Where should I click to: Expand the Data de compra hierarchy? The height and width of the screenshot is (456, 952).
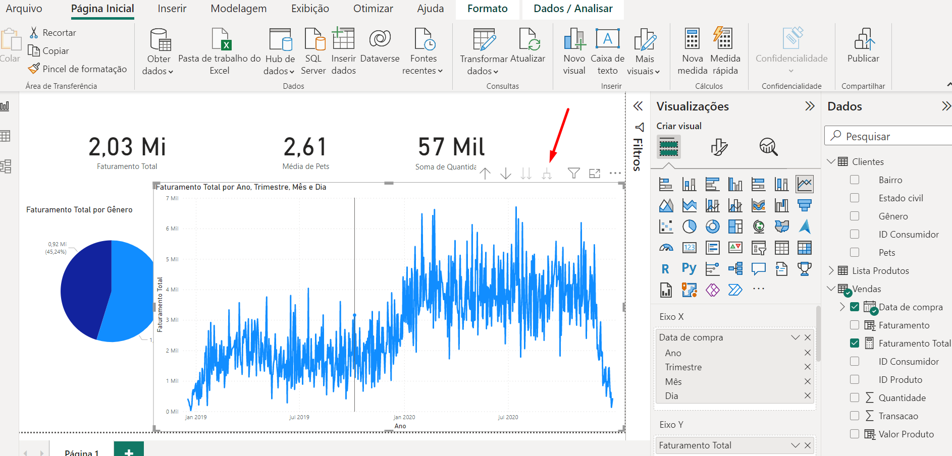click(x=842, y=307)
